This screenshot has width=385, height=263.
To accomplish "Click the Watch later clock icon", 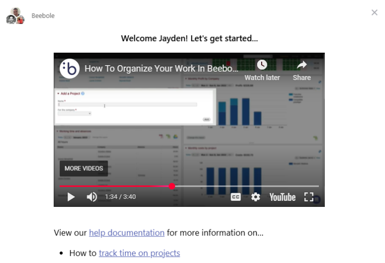I will tap(262, 65).
